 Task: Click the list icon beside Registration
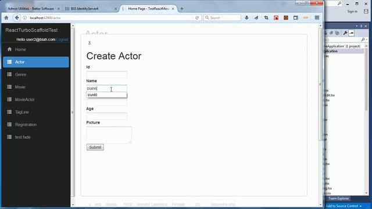coord(9,124)
